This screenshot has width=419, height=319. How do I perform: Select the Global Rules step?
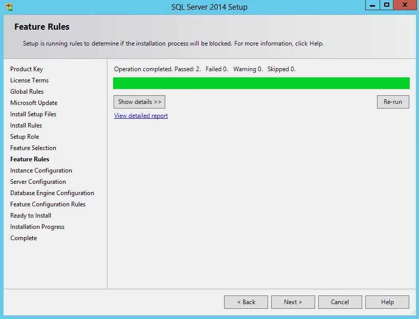click(x=27, y=92)
